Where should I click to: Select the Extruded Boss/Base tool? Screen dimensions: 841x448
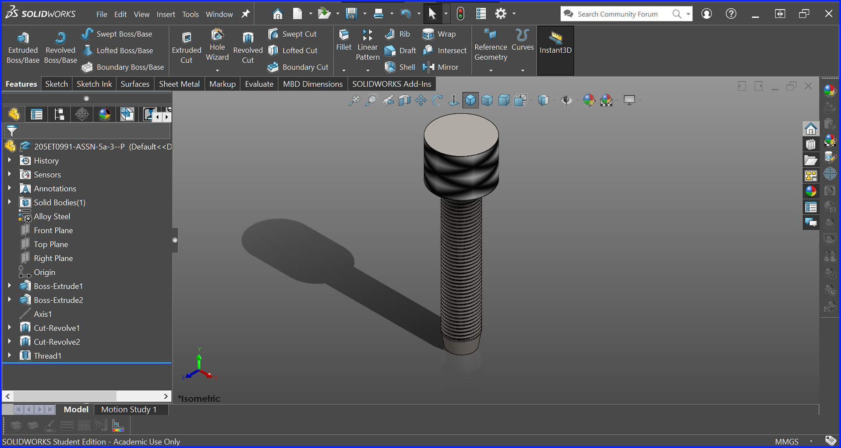[23, 48]
